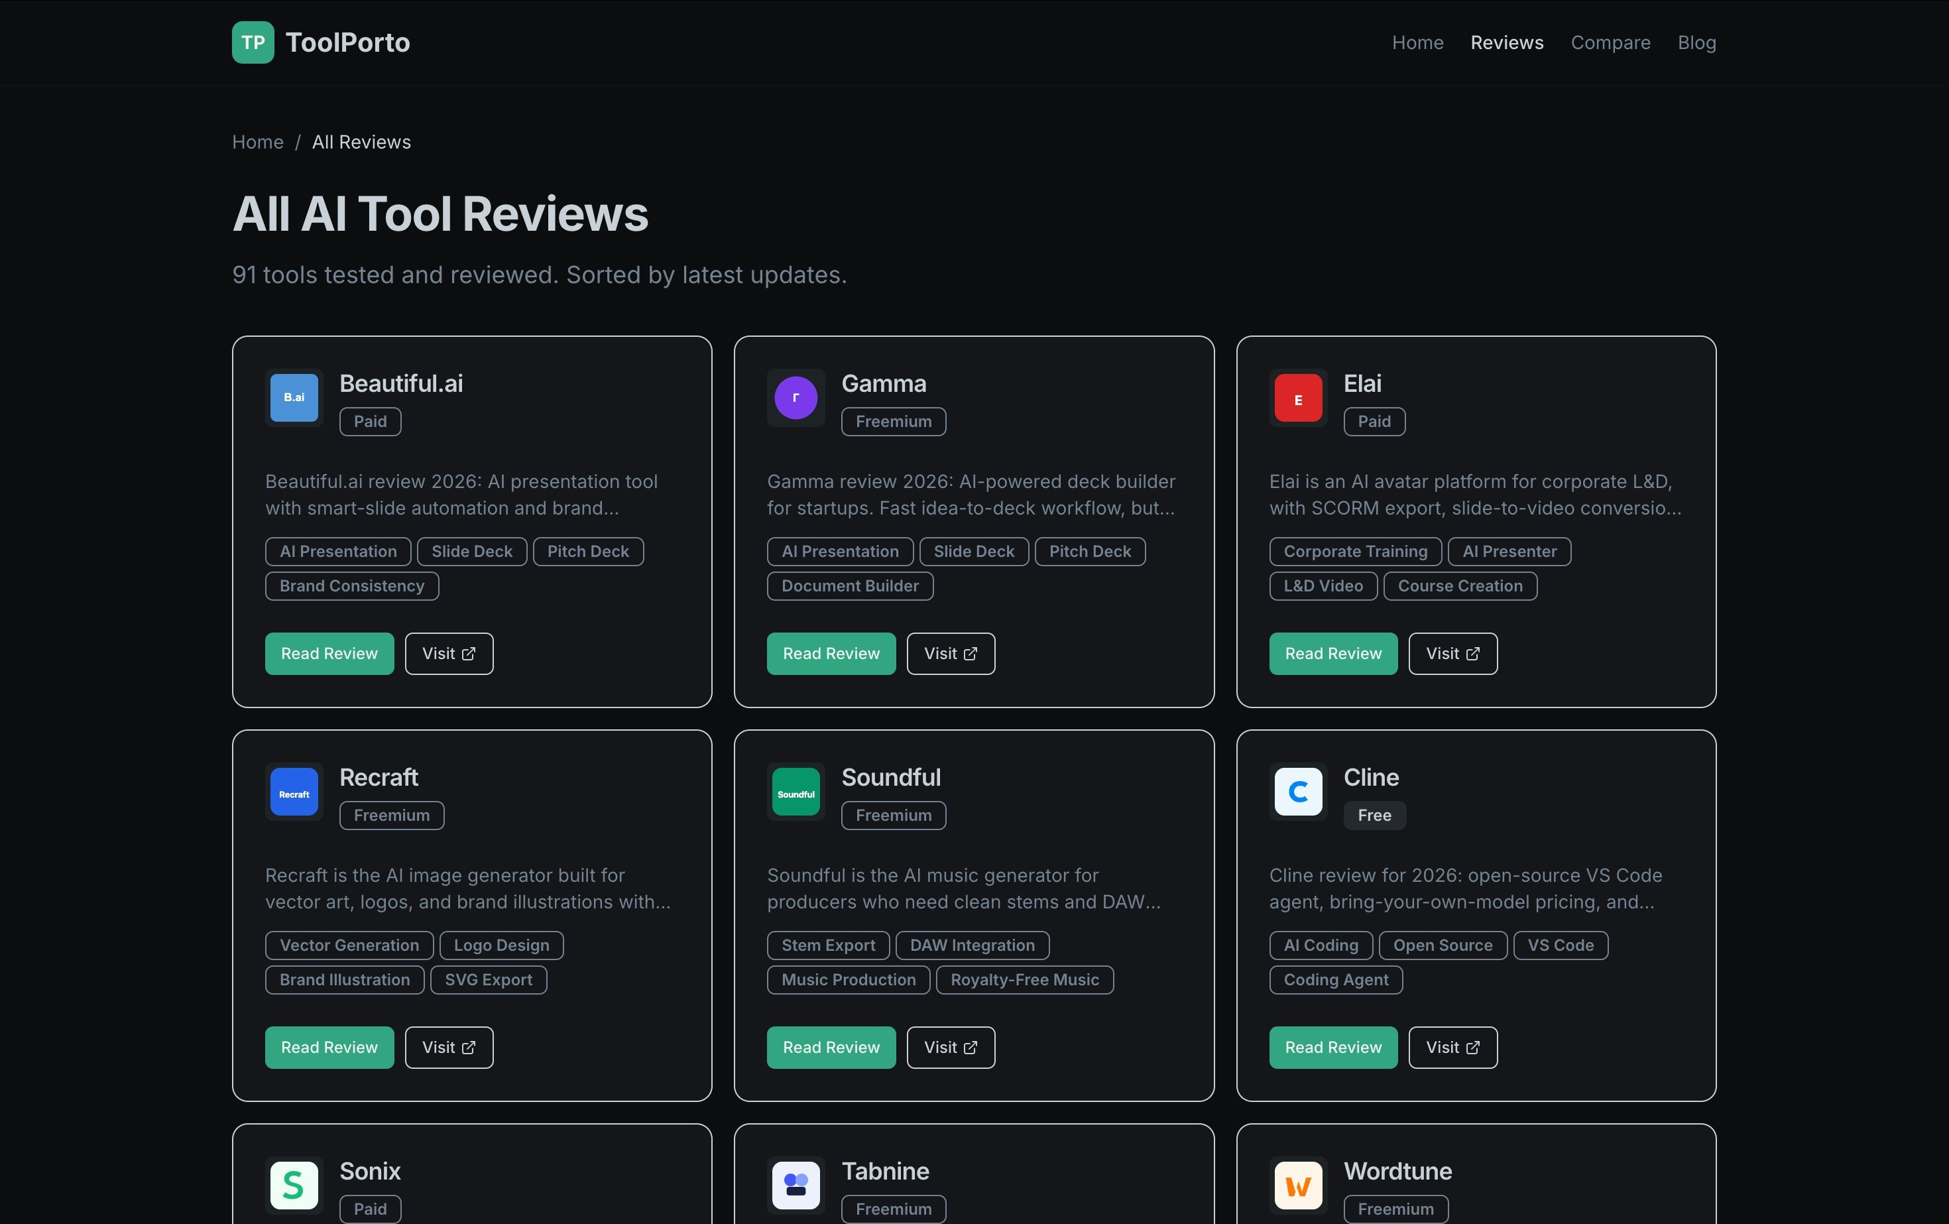This screenshot has width=1949, height=1224.
Task: Open the Blog navigation menu item
Action: coord(1696,42)
